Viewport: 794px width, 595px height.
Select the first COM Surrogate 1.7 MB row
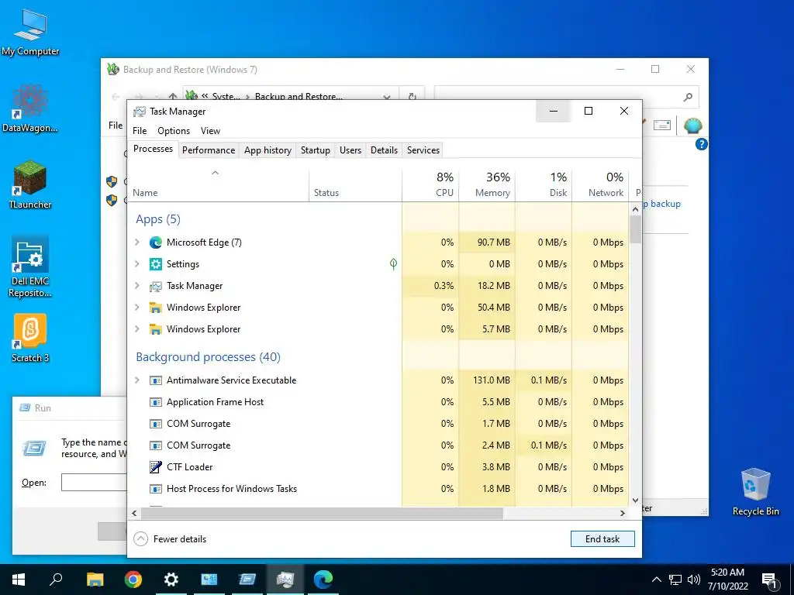[378, 424]
